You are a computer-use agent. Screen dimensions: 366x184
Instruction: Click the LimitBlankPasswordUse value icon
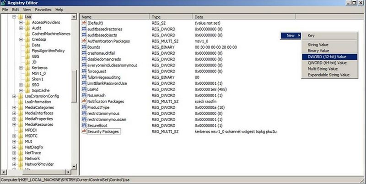tap(84, 83)
